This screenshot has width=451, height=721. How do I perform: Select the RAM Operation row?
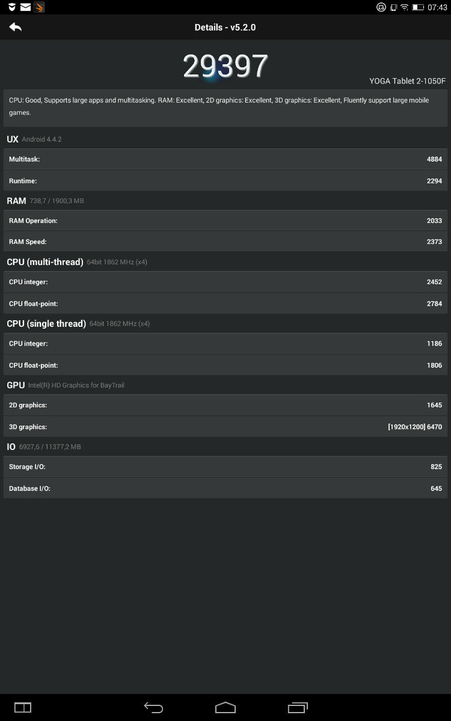(x=226, y=221)
